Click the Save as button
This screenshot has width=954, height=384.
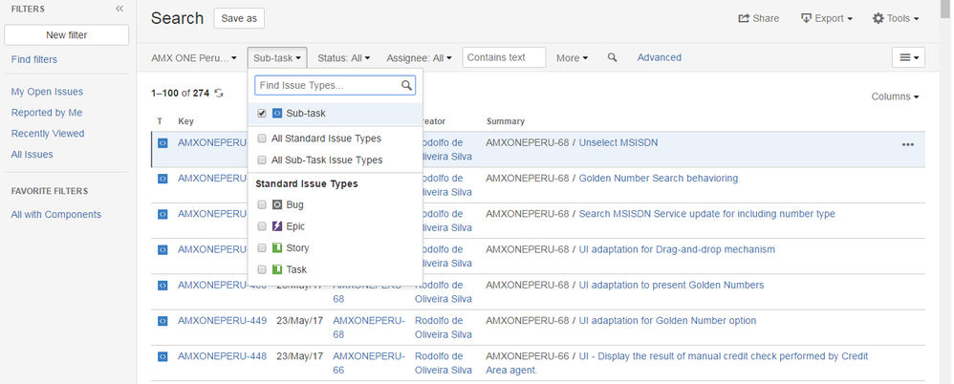click(x=238, y=18)
